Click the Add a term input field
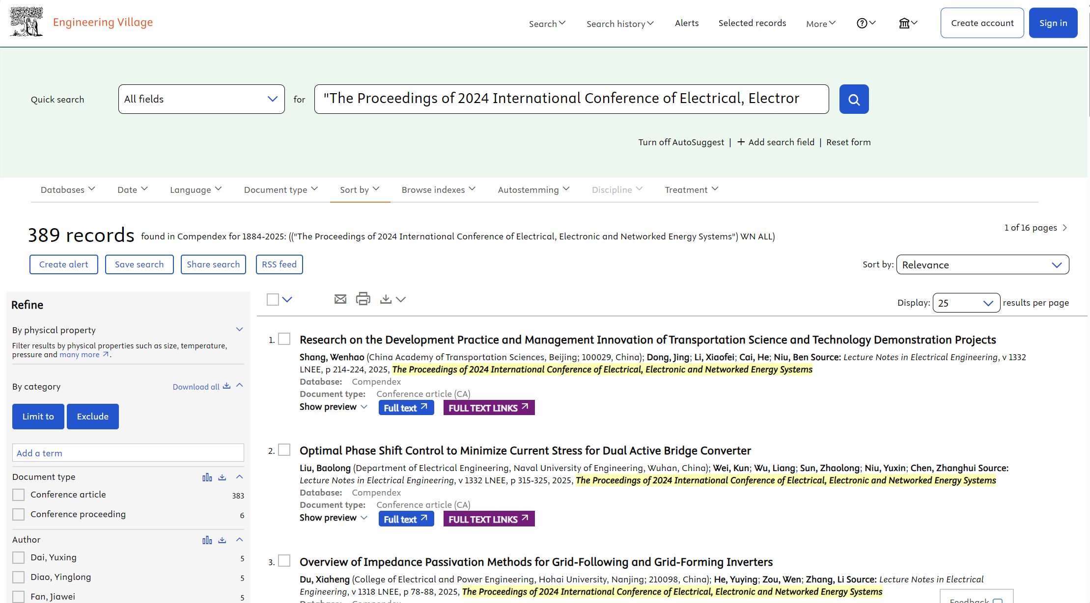1090x603 pixels. point(128,453)
